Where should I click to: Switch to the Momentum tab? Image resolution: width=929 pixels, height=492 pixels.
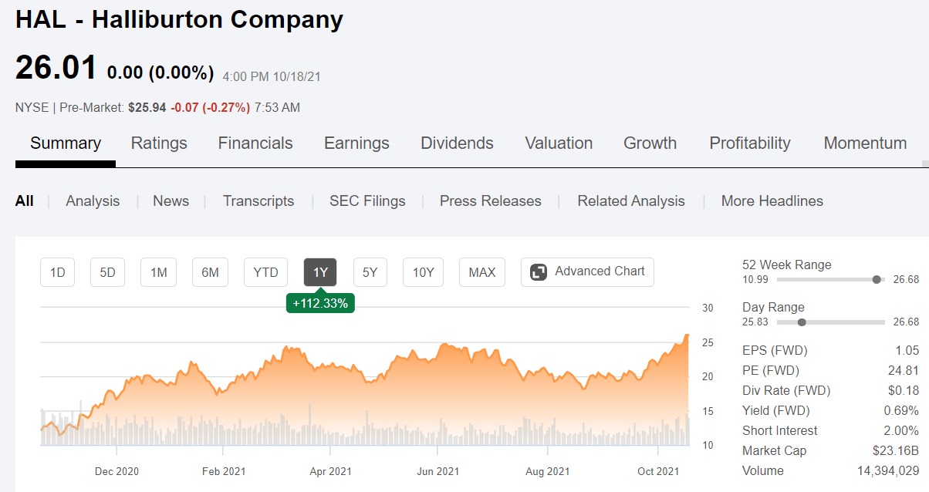tap(865, 143)
